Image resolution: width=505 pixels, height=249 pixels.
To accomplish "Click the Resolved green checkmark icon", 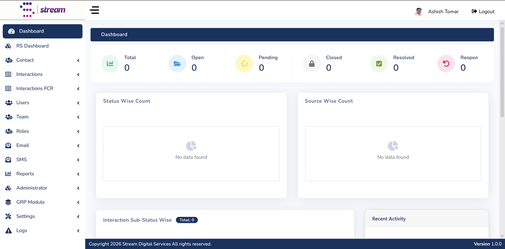I will pyautogui.click(x=379, y=64).
